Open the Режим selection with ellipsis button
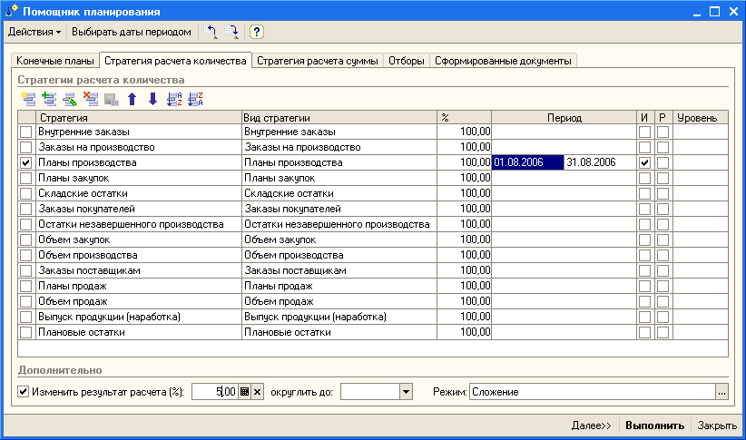This screenshot has height=440, width=746. (721, 392)
